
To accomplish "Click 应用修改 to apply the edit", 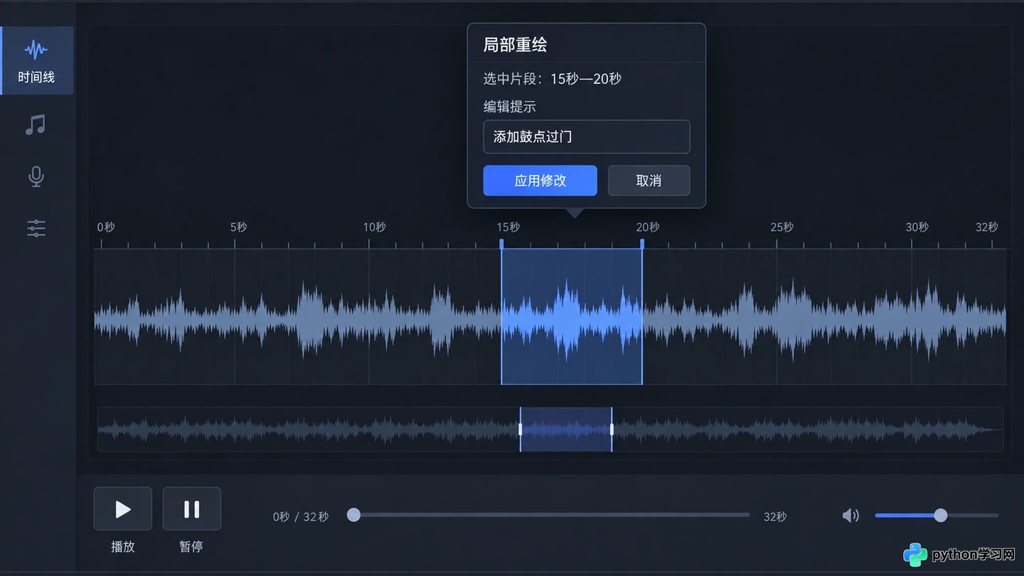I will (x=540, y=181).
